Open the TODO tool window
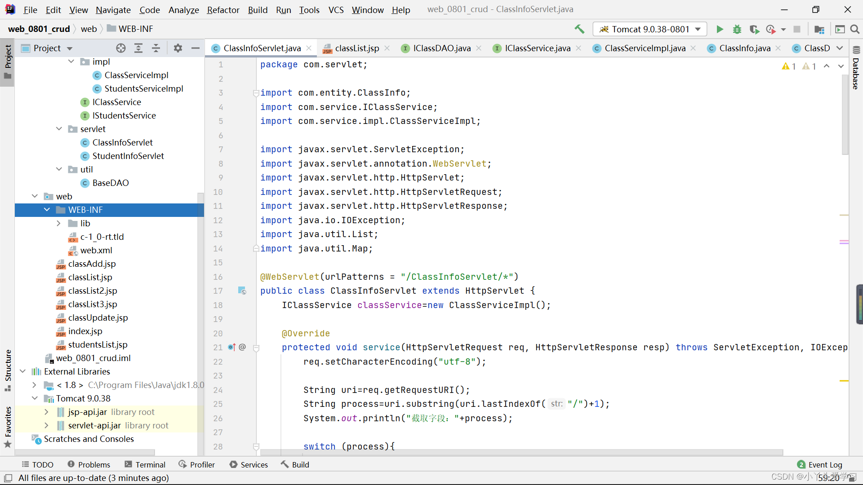863x485 pixels. (x=38, y=464)
